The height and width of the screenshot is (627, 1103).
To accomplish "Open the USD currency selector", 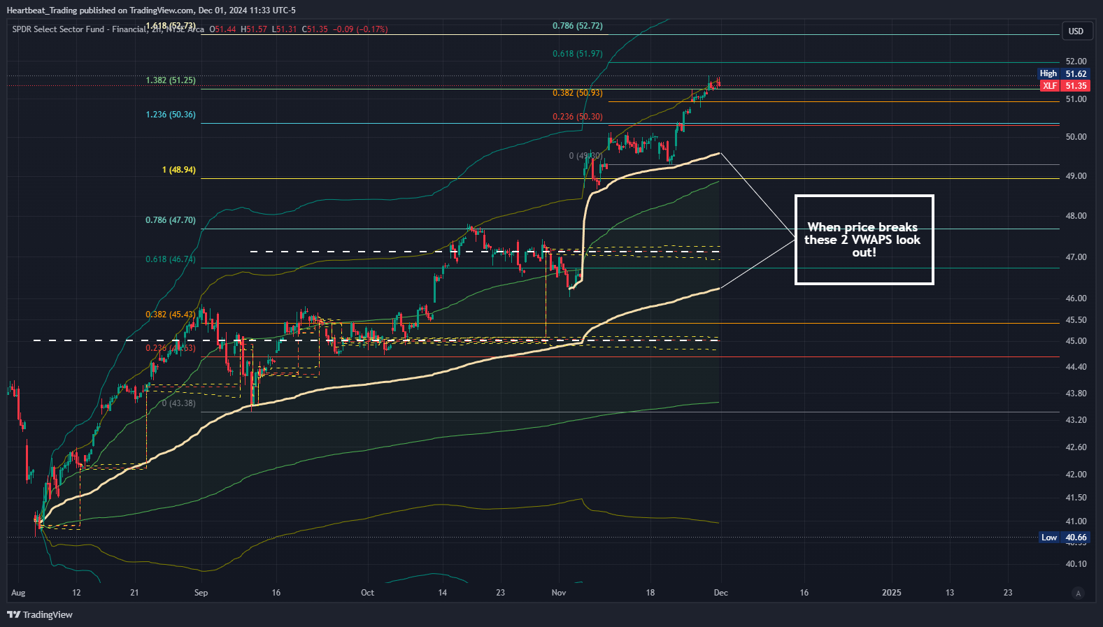I will point(1076,31).
